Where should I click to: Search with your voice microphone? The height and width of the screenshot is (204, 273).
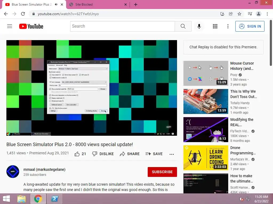click(x=199, y=26)
